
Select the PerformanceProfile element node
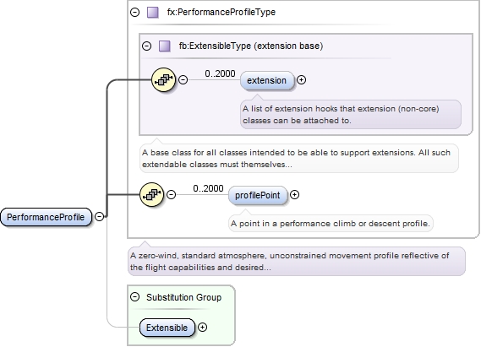tap(46, 217)
